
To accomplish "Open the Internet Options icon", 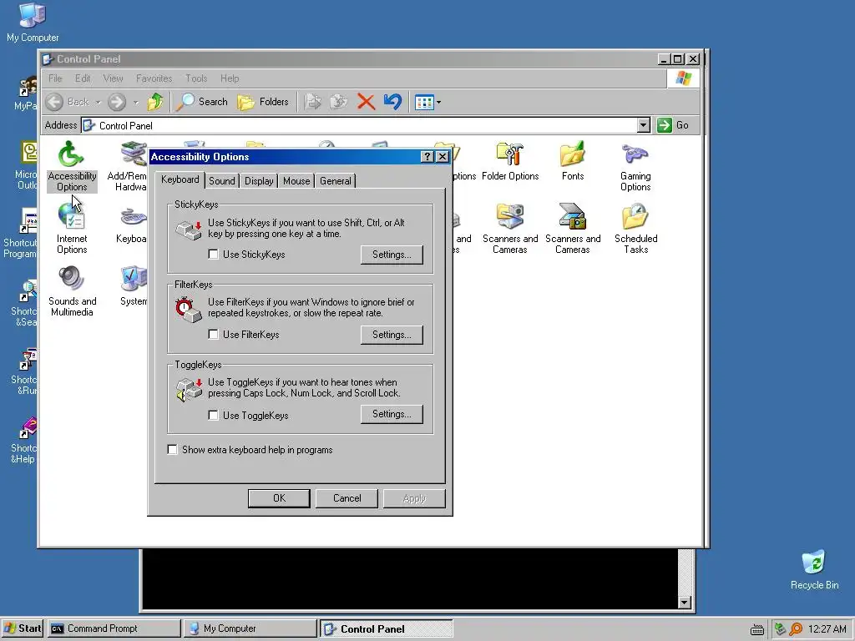I will [72, 229].
